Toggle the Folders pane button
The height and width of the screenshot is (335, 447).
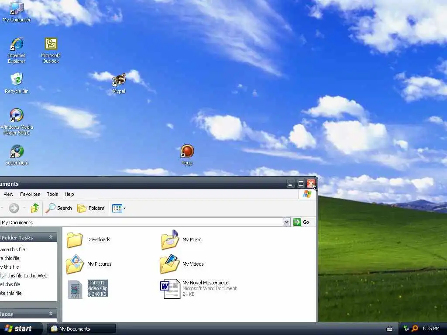pos(91,208)
